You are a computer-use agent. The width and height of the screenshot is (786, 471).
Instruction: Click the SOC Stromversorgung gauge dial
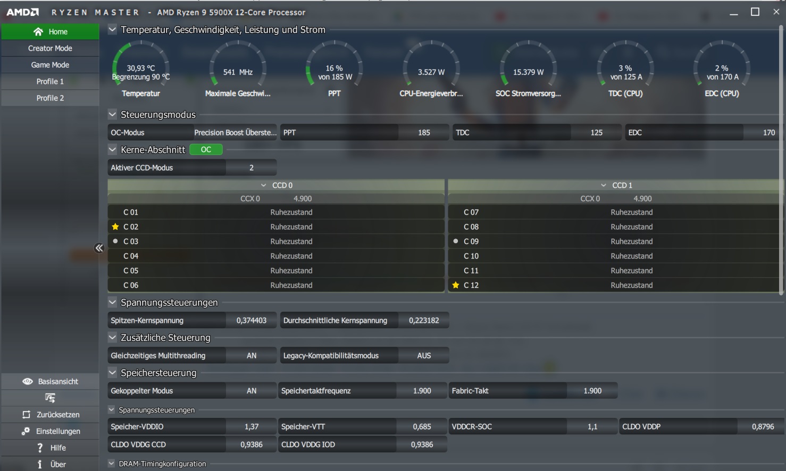click(528, 65)
